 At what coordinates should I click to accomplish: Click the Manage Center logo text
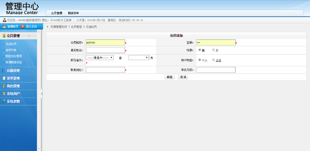(x=22, y=13)
